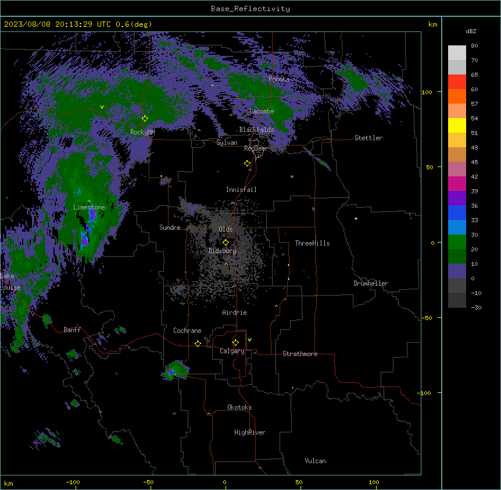Click the light gray 70–80 dBZ legend swatch
Viewport: 501px width, 490px height.
click(457, 53)
